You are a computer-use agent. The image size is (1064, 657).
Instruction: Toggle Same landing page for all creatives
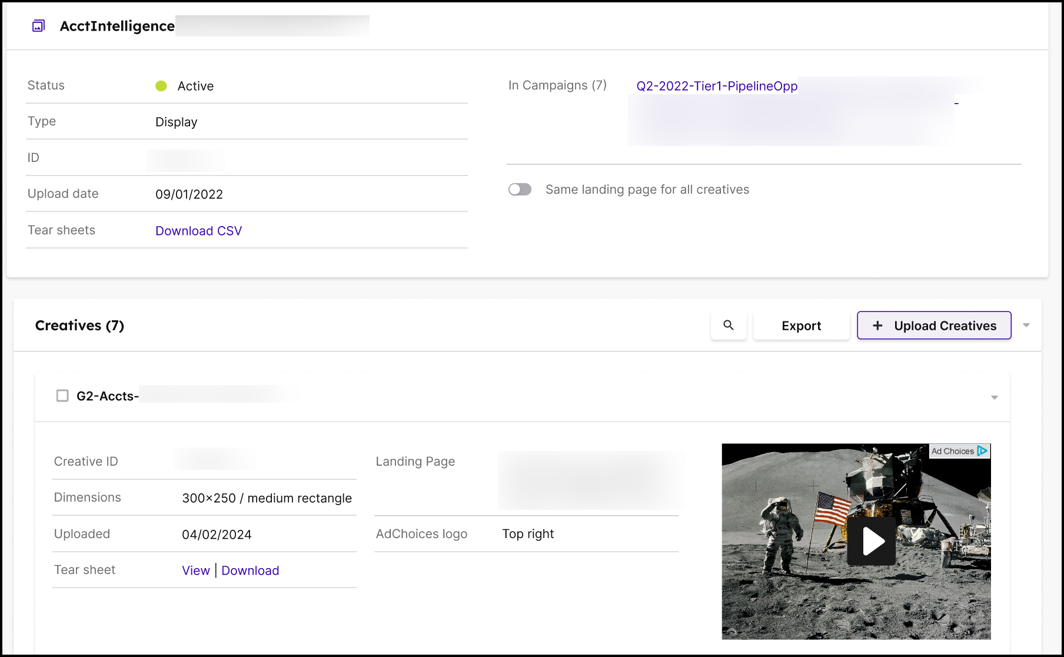pyautogui.click(x=520, y=190)
